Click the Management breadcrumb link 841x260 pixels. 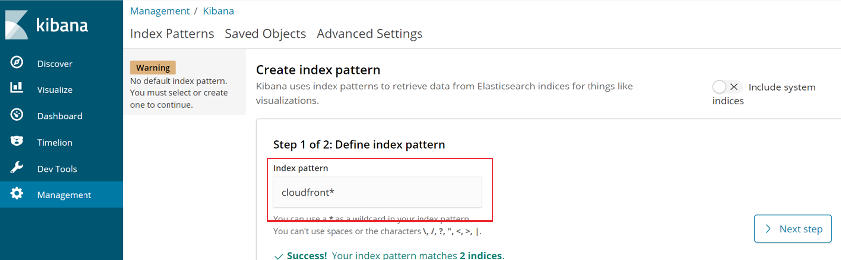click(160, 11)
